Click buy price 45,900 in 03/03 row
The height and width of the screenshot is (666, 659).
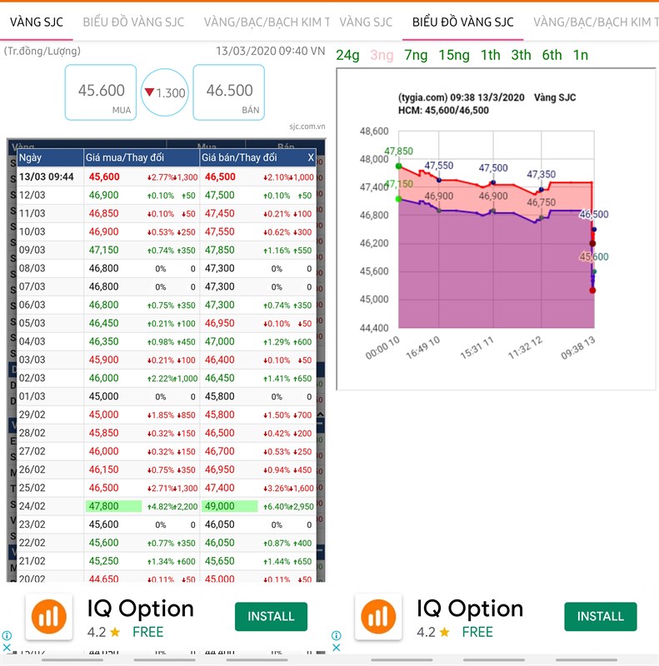pos(104,360)
